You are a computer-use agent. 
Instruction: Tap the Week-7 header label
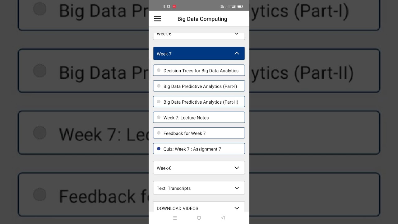pos(164,54)
